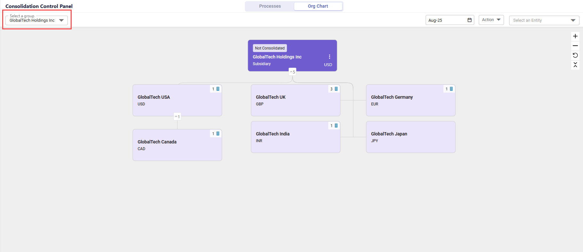Click the Consolidation Control Panel heading

coord(39,6)
